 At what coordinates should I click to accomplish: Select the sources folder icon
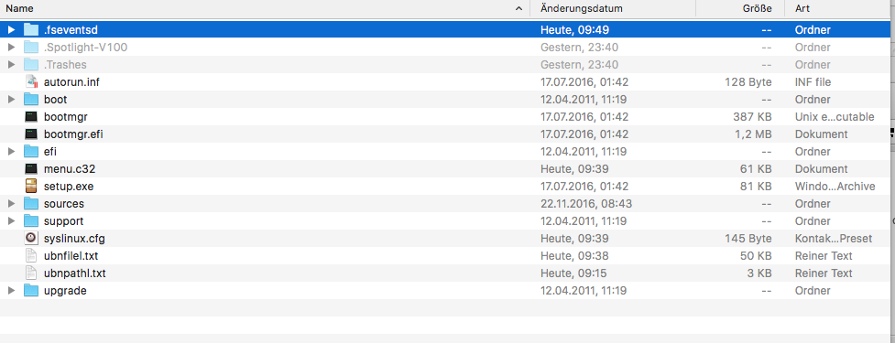point(31,203)
